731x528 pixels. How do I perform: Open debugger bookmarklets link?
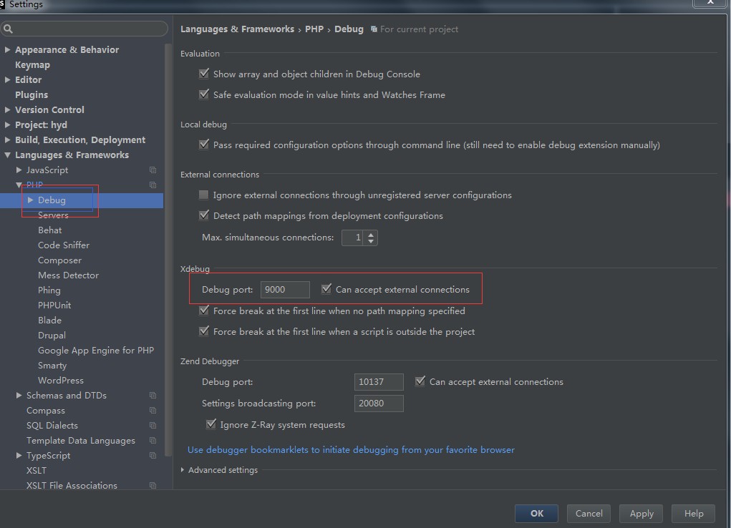[x=351, y=449]
